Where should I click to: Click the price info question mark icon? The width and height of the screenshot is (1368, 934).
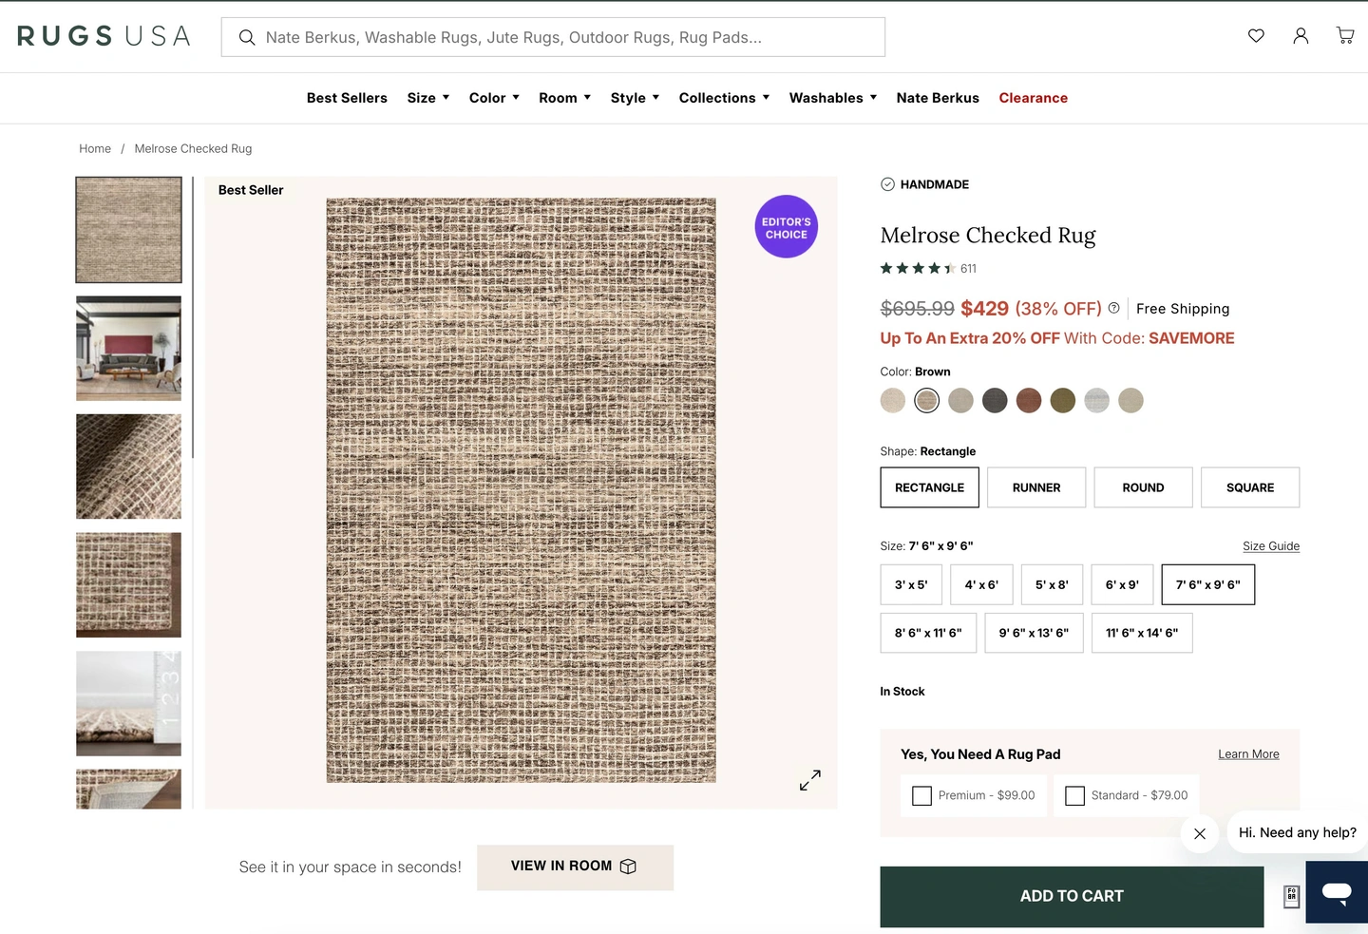click(1113, 308)
